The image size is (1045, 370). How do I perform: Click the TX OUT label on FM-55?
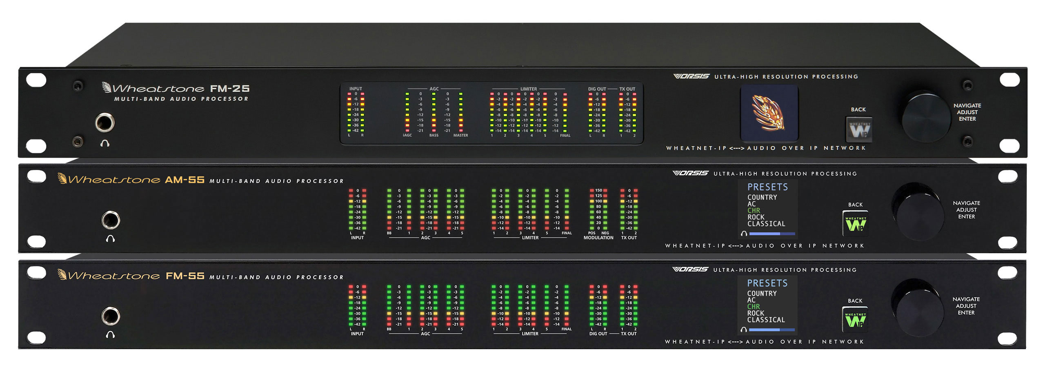629,334
